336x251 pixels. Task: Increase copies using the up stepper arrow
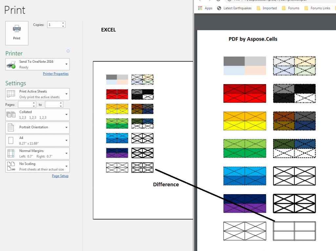coord(63,23)
